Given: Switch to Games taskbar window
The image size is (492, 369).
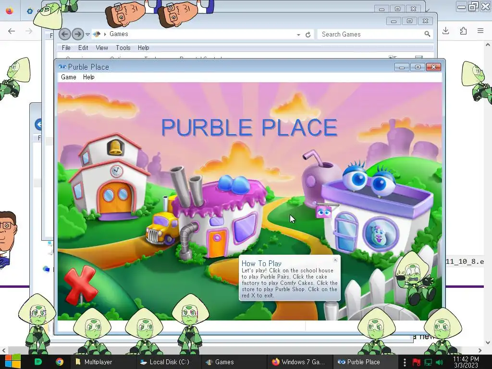Looking at the screenshot, I should 234,362.
